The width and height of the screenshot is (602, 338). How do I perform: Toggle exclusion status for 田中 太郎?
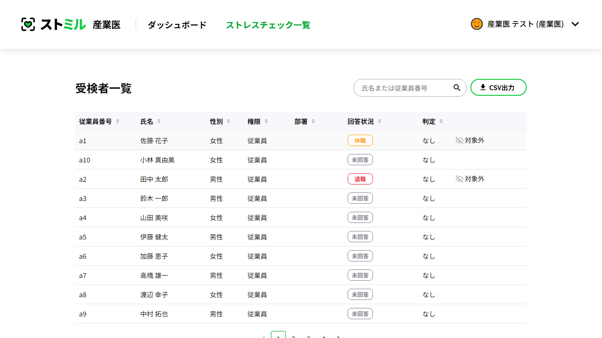[x=469, y=178]
